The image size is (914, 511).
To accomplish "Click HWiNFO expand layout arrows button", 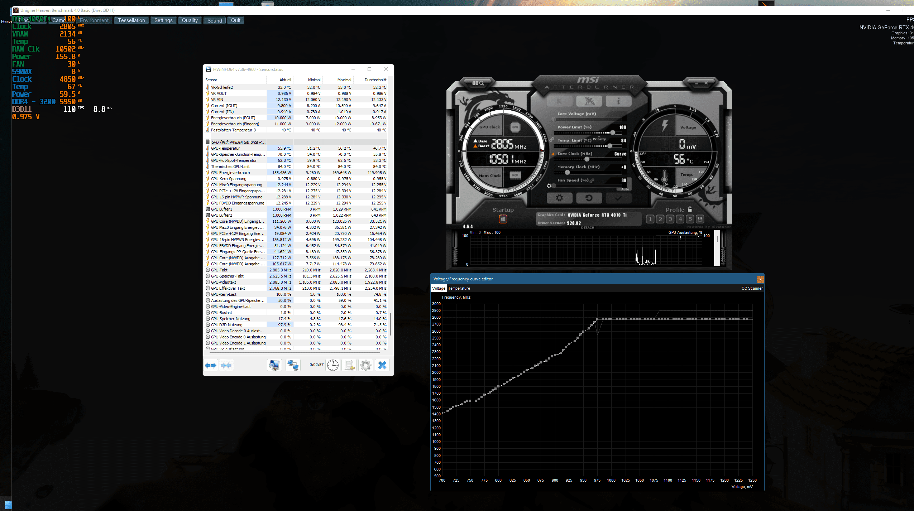I will [211, 365].
